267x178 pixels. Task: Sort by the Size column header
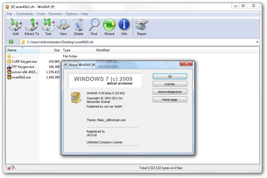(50, 50)
